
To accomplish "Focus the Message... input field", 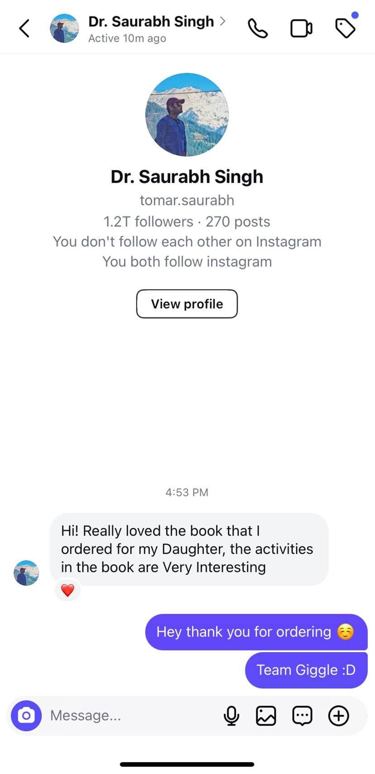I will [x=131, y=716].
